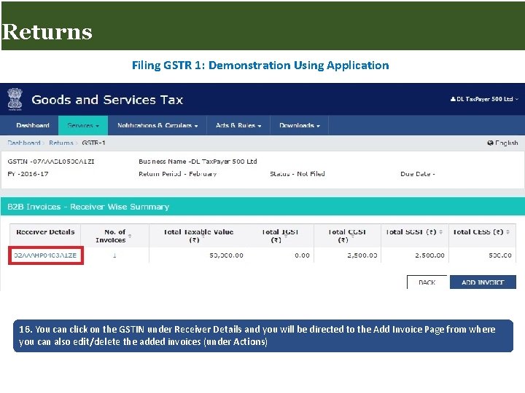Select the 2,500.00 Total SGST cell
Image resolution: width=525 pixels, height=393 pixels.
429,255
